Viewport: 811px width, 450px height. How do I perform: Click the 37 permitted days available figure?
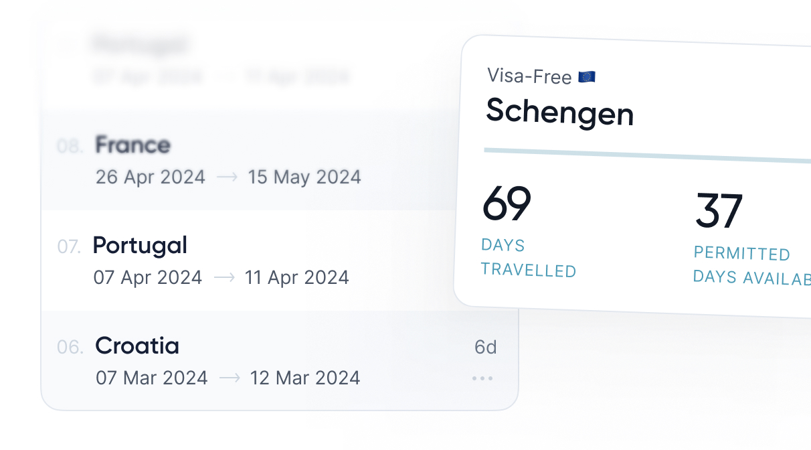(719, 212)
